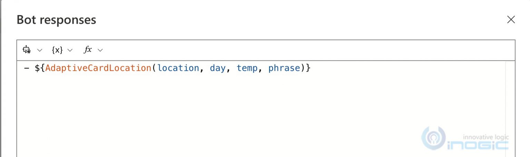
Task: Place cursor on the location parameter
Action: 178,68
